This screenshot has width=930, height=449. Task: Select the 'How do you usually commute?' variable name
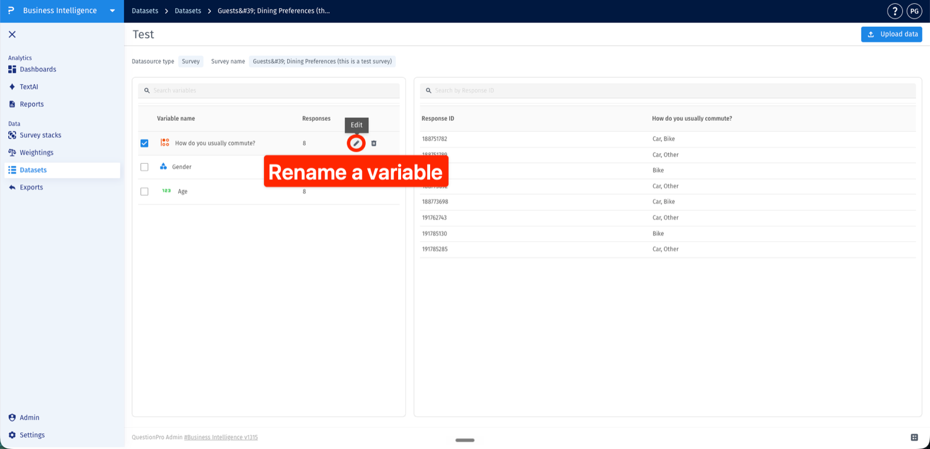coord(215,143)
